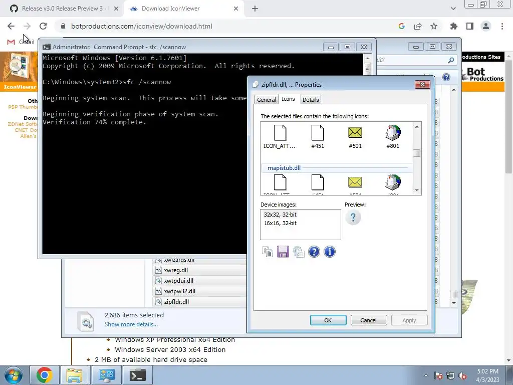This screenshot has height=385, width=513.
Task: Click the blue info About button
Action: pos(330,252)
